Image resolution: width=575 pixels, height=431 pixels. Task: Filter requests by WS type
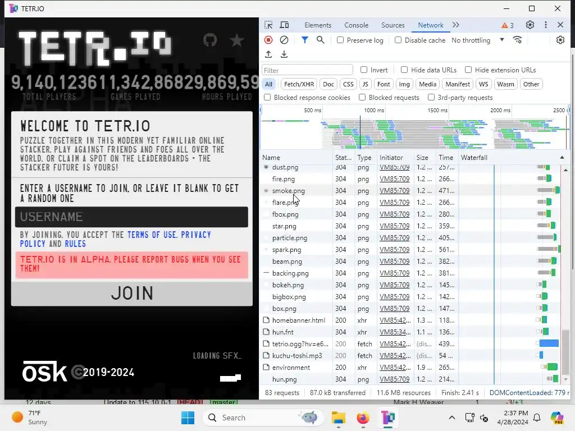point(483,84)
